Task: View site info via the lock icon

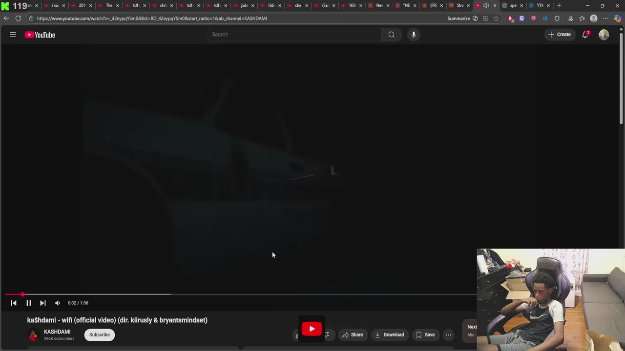Action: point(31,19)
